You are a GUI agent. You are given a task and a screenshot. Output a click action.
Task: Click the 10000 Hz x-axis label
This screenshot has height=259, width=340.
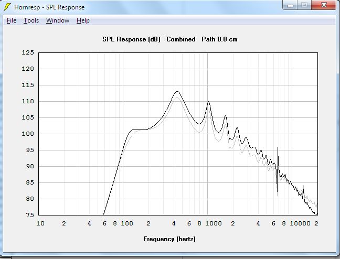click(x=300, y=223)
